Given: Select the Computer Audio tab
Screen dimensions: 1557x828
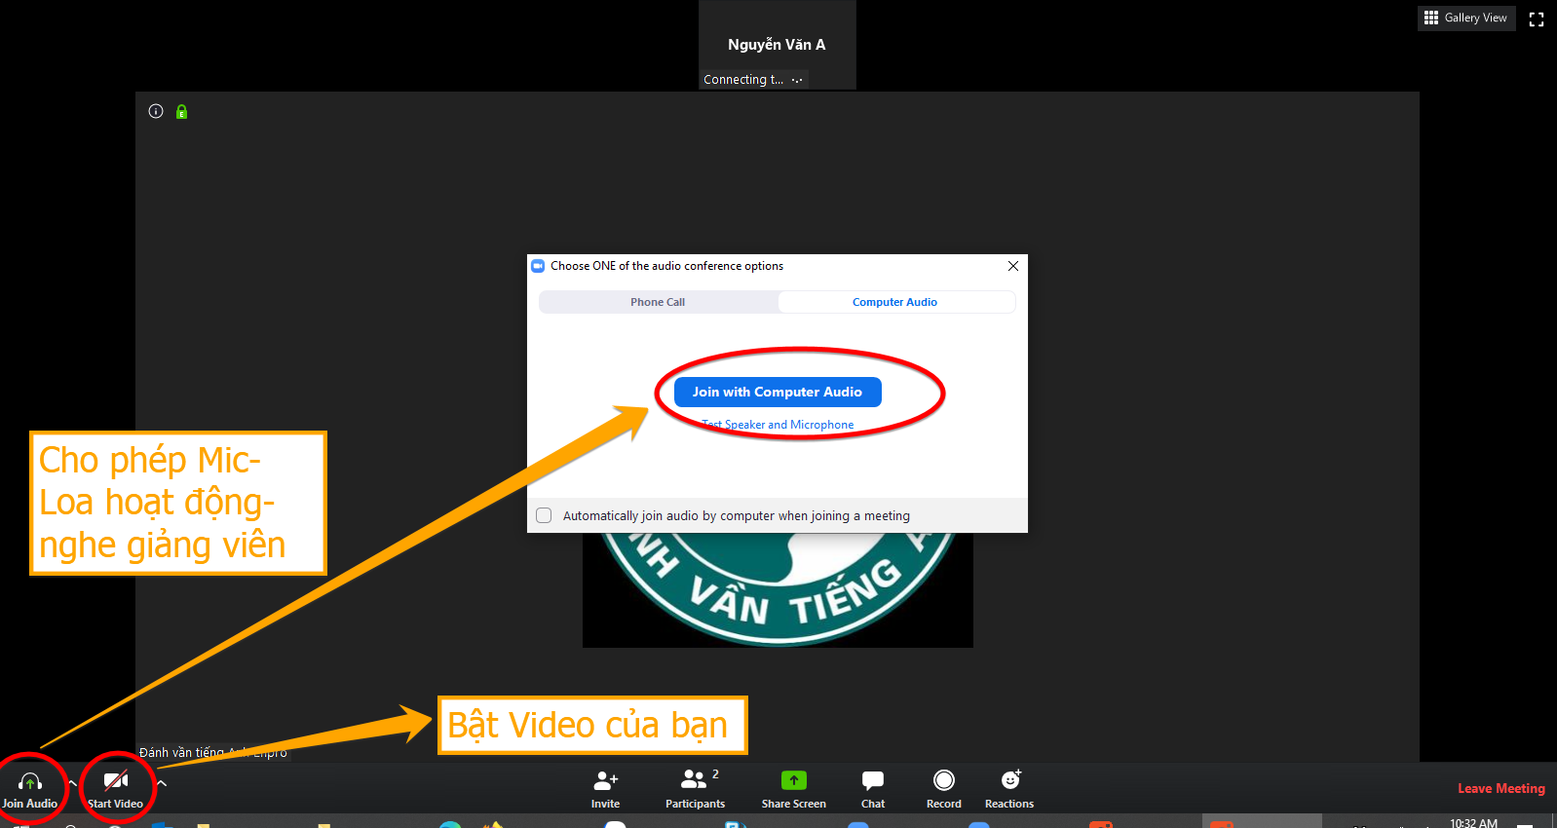Looking at the screenshot, I should point(894,302).
